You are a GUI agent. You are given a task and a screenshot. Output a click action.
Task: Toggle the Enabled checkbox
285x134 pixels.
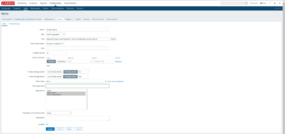pyautogui.click(x=47, y=124)
